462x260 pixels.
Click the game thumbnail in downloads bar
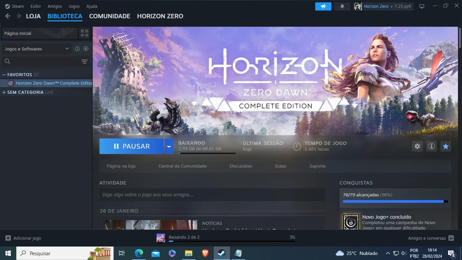[x=161, y=238]
